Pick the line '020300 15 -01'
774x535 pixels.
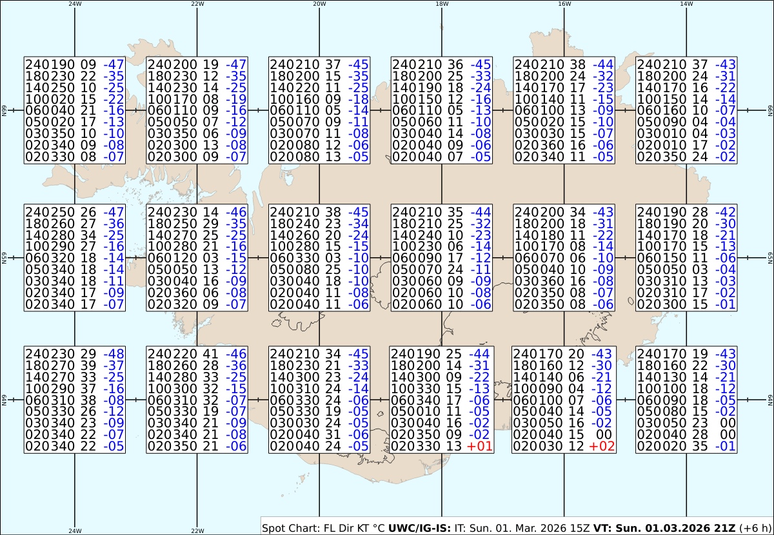[686, 304]
